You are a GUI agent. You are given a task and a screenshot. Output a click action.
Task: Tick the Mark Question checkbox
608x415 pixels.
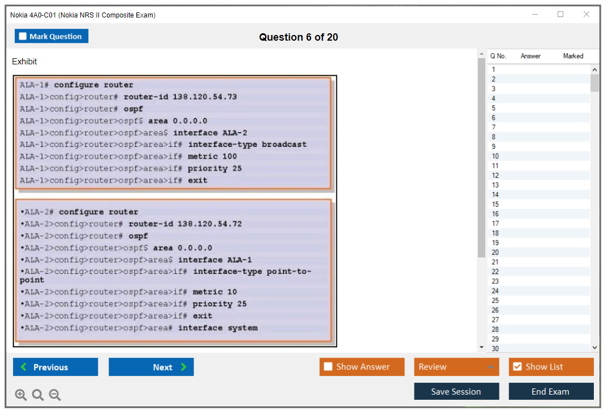click(23, 36)
